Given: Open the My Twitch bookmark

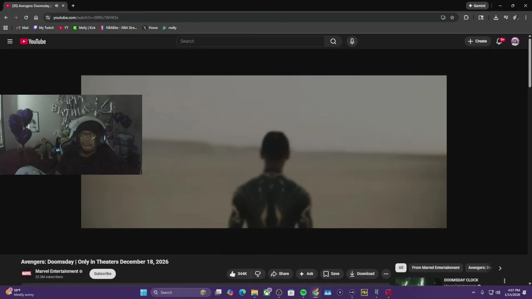Looking at the screenshot, I should [x=44, y=28].
